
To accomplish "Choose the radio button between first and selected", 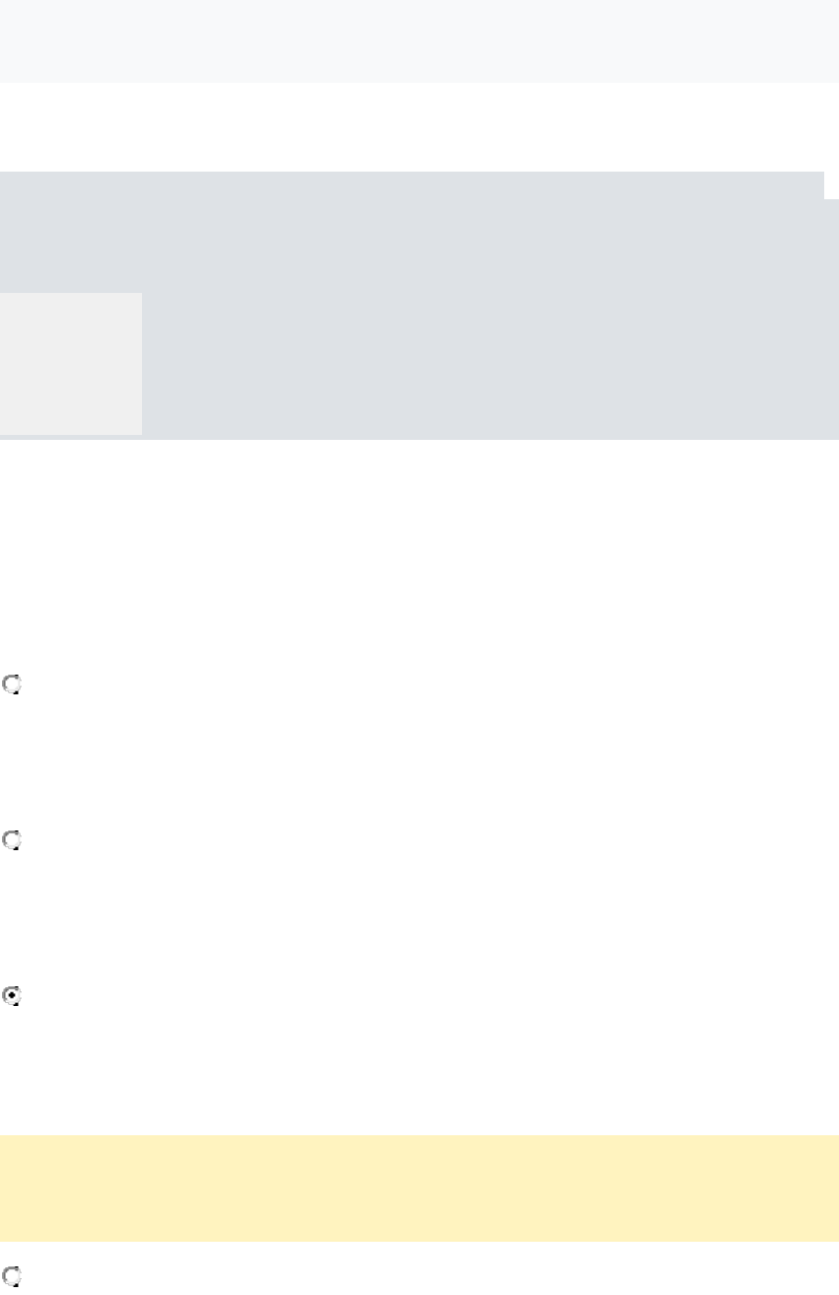I will [x=12, y=840].
